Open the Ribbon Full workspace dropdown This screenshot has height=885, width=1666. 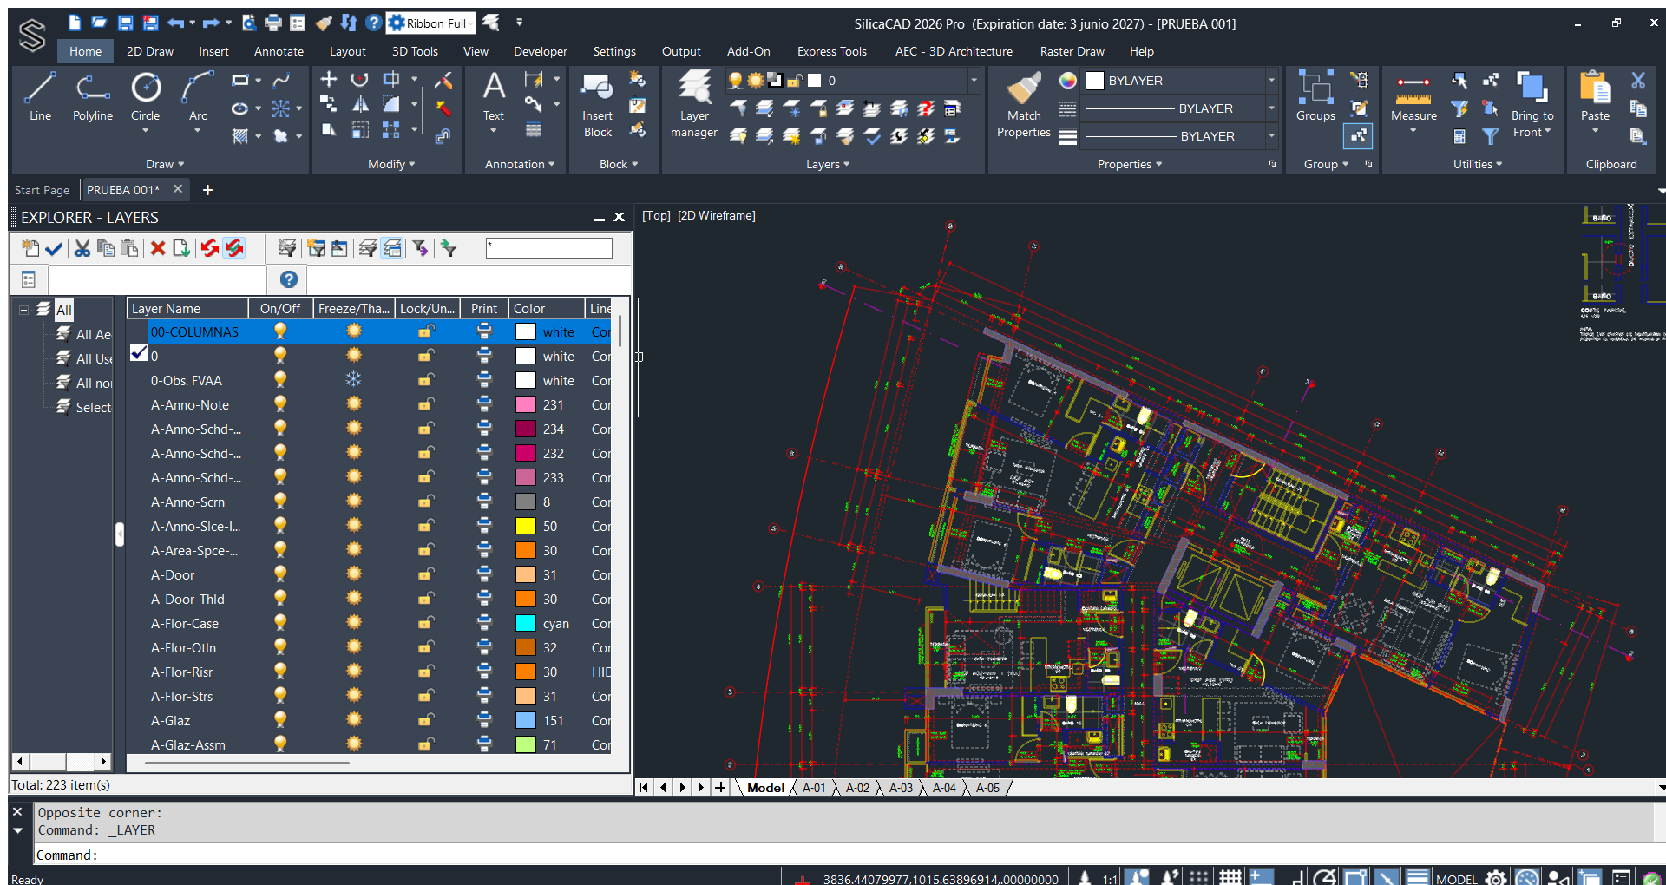[430, 23]
